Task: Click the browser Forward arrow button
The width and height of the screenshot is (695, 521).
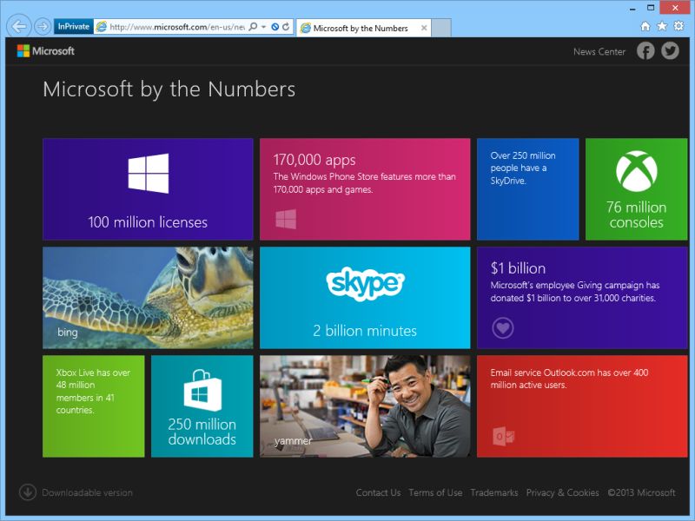Action: coord(43,27)
